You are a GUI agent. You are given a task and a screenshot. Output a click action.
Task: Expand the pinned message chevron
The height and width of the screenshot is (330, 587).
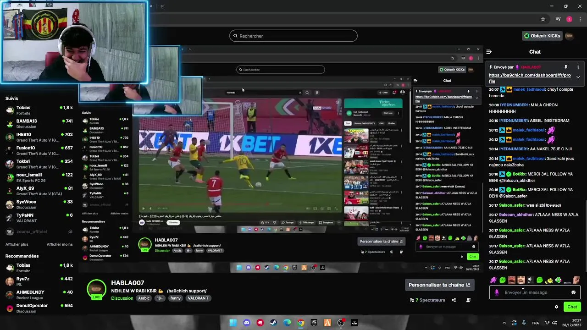pos(578,77)
